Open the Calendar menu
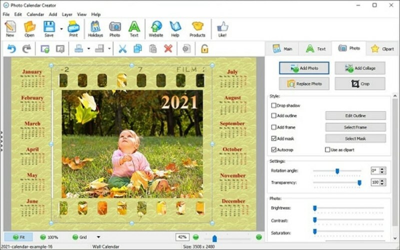Viewport: 400px width, 250px height. pos(35,14)
